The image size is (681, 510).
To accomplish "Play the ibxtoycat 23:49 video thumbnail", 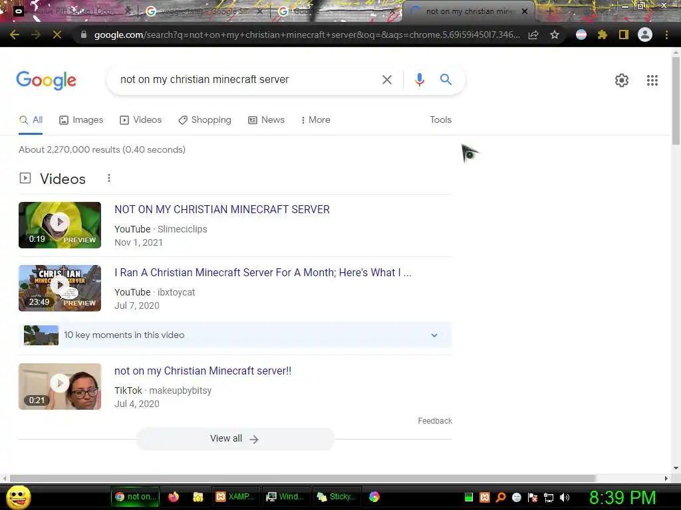I will point(60,288).
